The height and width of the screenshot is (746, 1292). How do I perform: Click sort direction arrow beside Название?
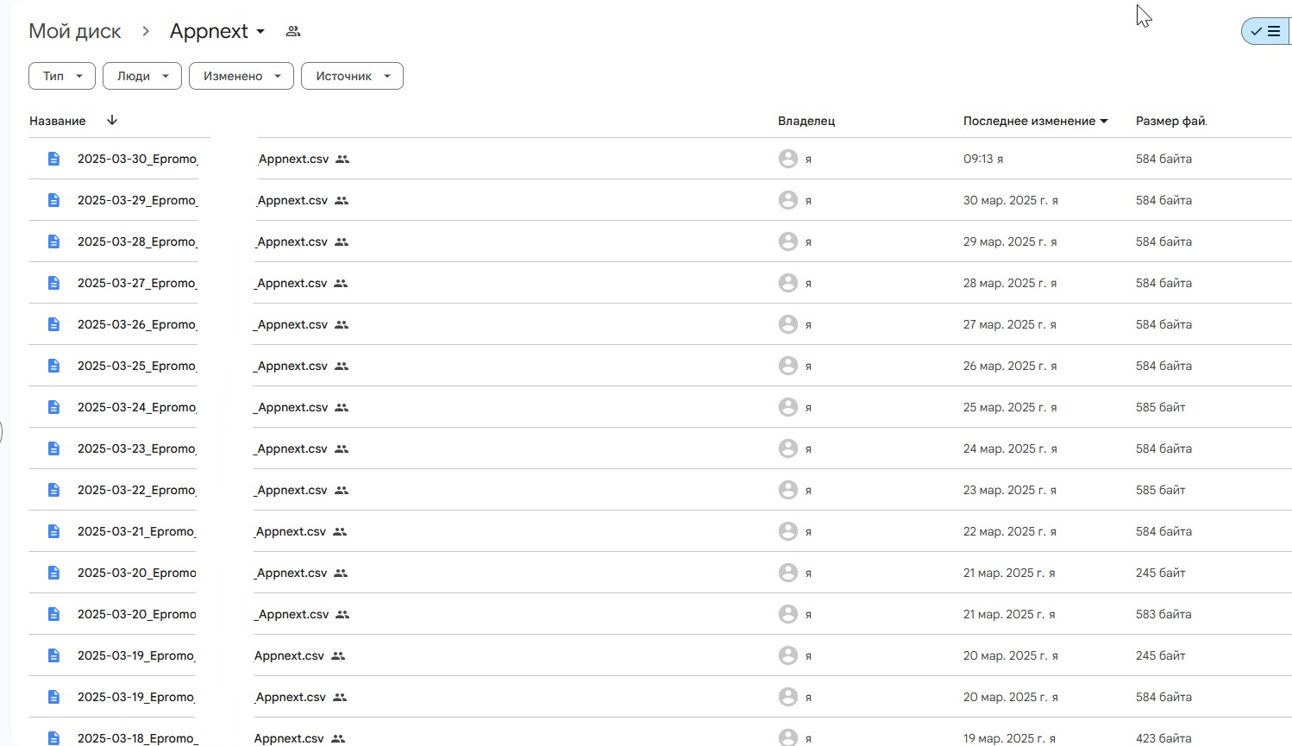coord(112,121)
